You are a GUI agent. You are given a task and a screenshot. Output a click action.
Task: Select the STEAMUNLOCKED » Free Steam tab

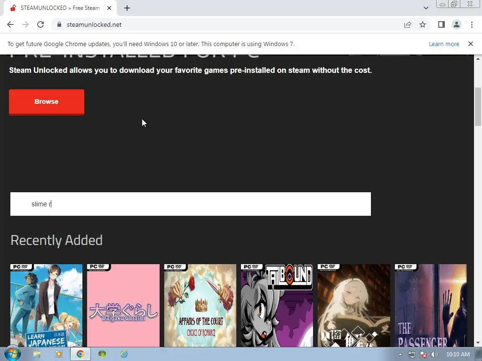click(60, 8)
